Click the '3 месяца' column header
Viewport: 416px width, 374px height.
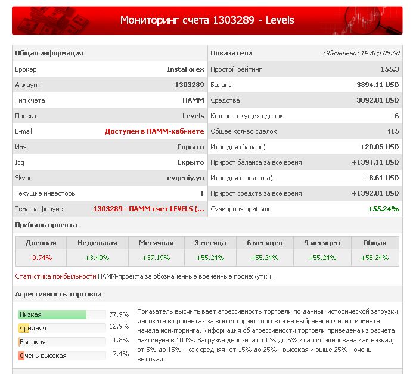[x=210, y=243]
